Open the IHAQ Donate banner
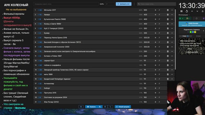Image resolution: width=205 pixels, height=115 pixels. coord(192,24)
